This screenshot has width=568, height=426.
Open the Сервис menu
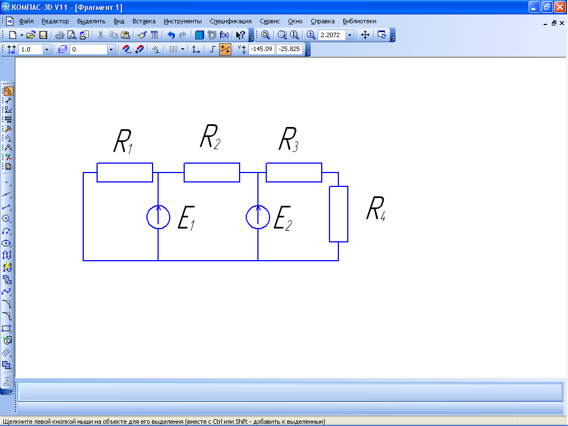pos(270,21)
